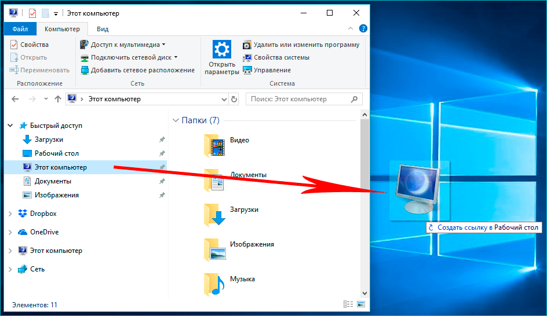This screenshot has width=547, height=316.
Task: Click the pin icon beside sidebar Документы
Action: pos(162,181)
